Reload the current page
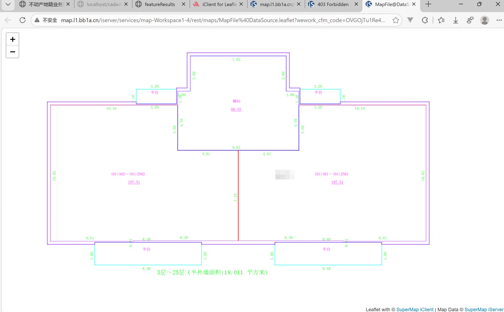This screenshot has height=312, width=504. pos(23,20)
